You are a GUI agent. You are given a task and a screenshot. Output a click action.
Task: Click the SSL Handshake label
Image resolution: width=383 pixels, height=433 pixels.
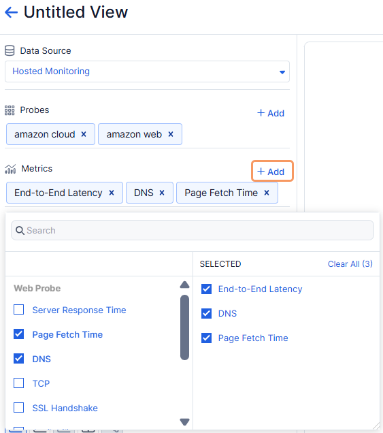tap(65, 408)
